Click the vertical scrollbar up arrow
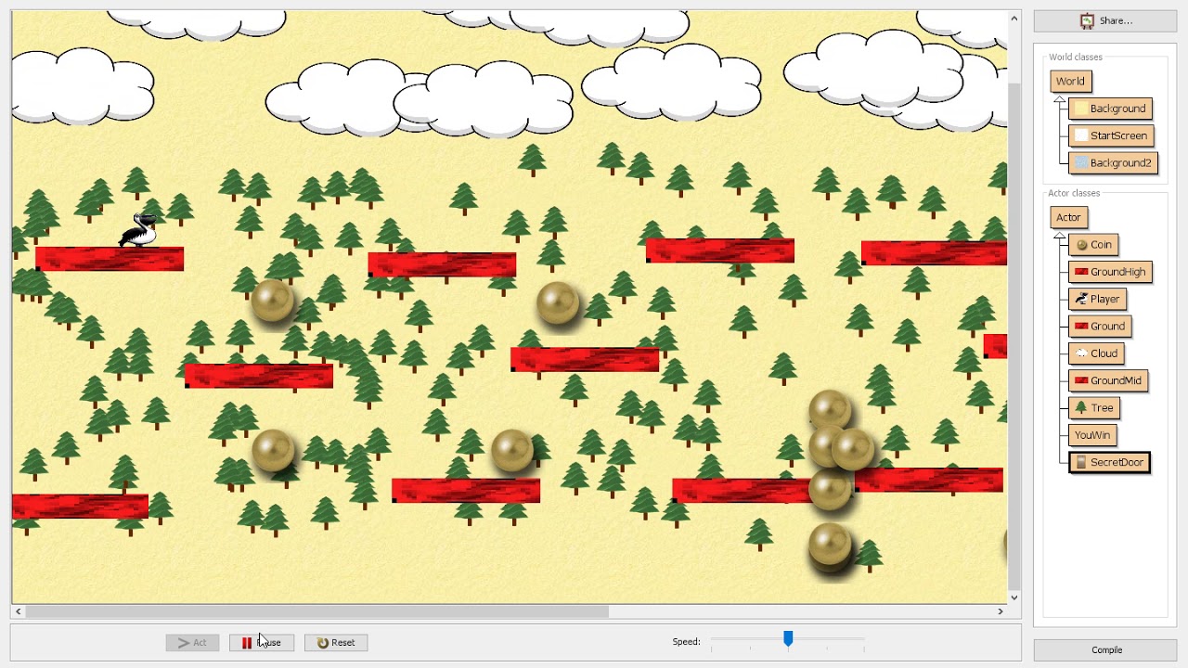Image resolution: width=1188 pixels, height=668 pixels. pos(1014,18)
